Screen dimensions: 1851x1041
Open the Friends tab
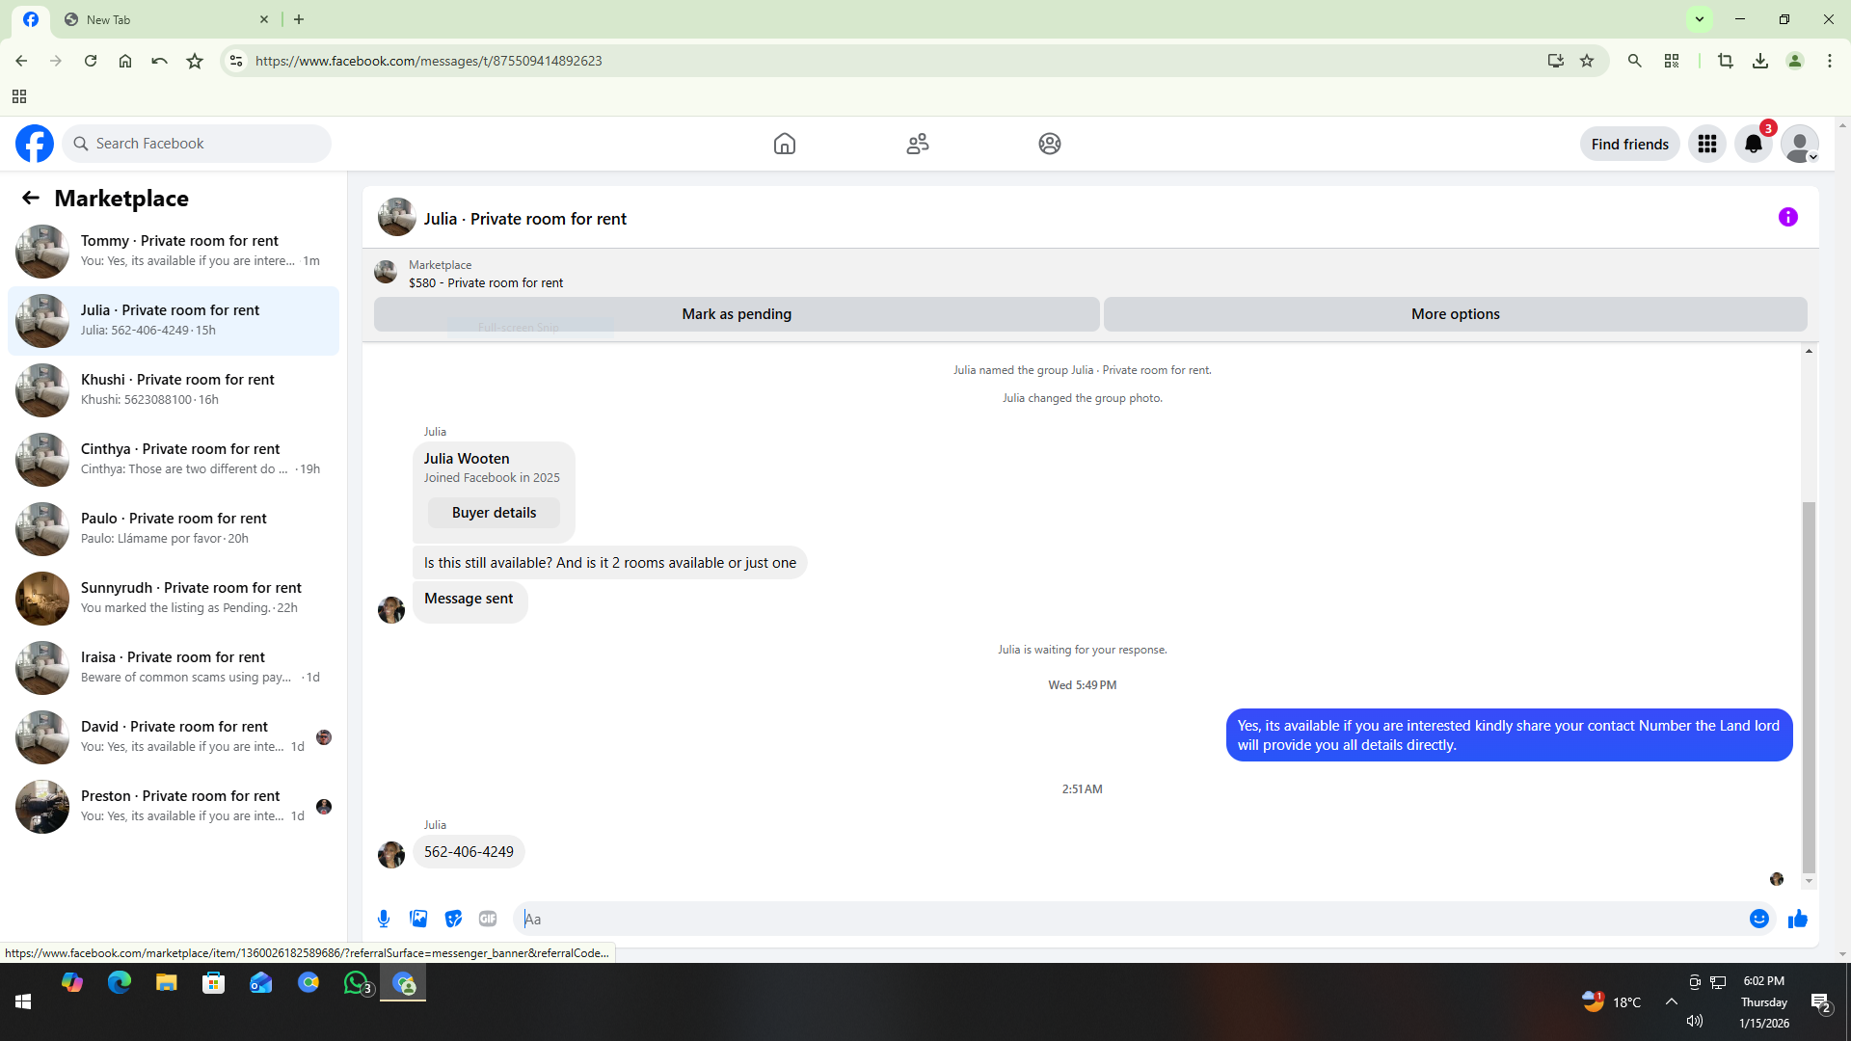917,144
